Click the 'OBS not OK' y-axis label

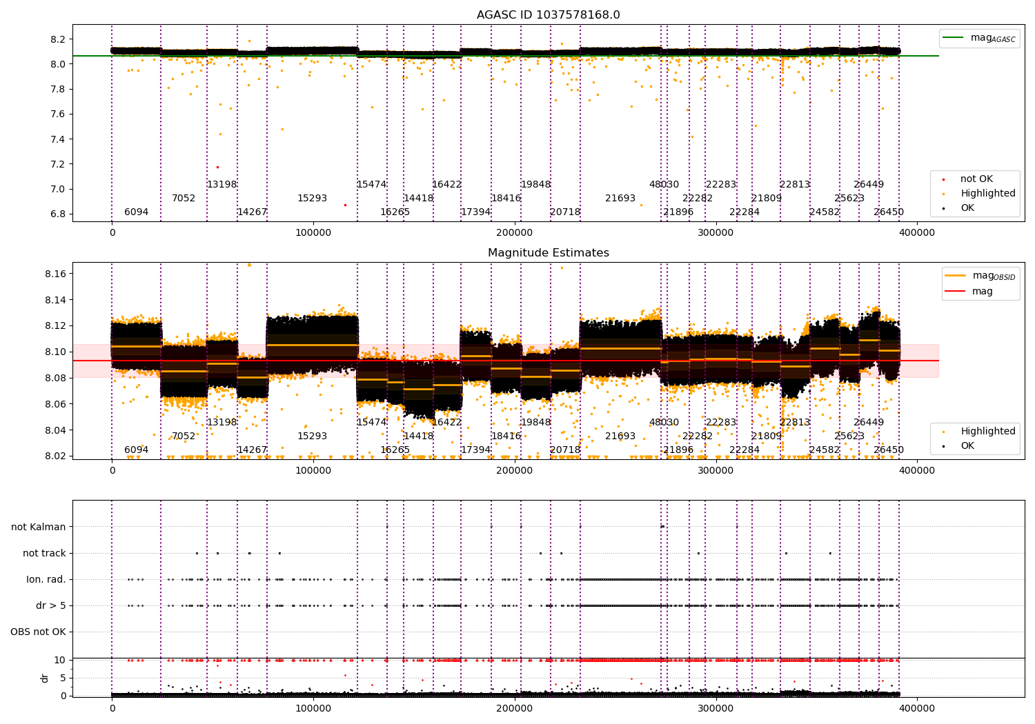click(38, 632)
